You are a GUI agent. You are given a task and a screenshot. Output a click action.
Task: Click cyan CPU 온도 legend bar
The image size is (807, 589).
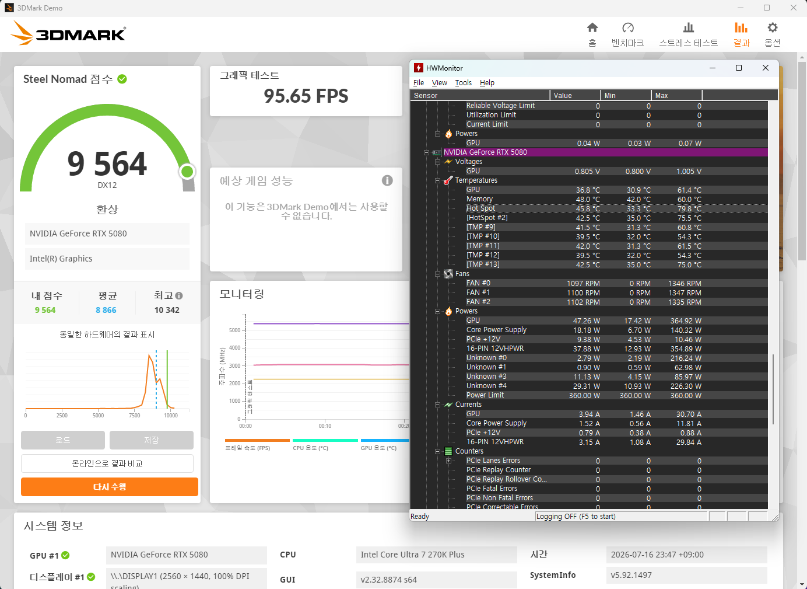coord(325,441)
